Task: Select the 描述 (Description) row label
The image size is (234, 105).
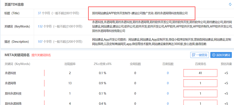Action: point(17,42)
